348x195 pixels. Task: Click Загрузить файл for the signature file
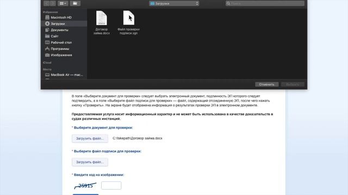click(x=90, y=162)
